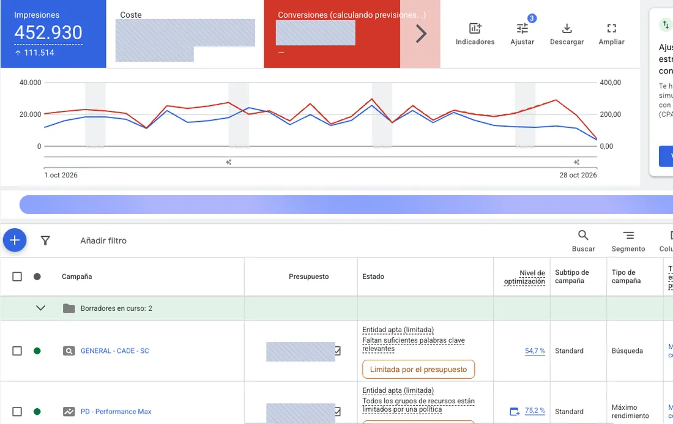Sort by Nivel de optimización header
This screenshot has height=424, width=673.
point(524,277)
